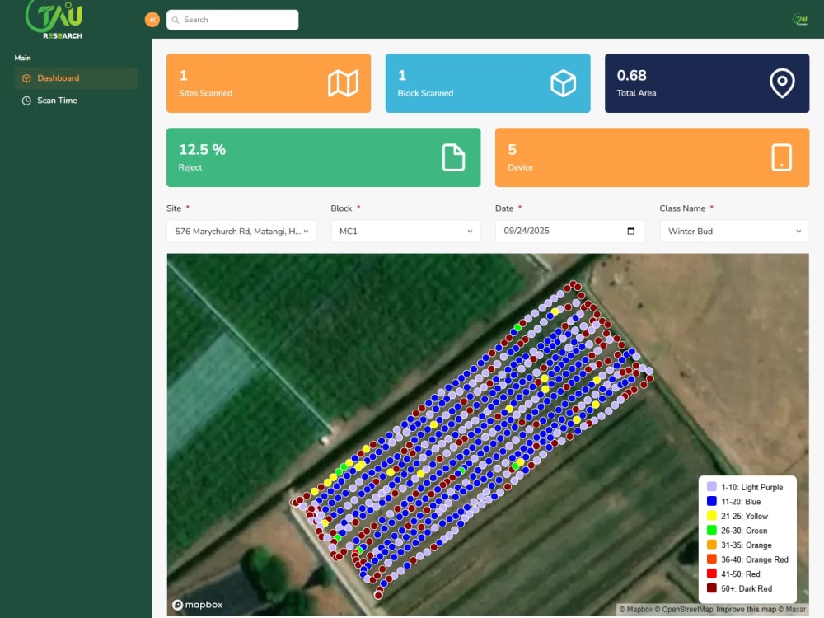Click the Blue 11-20 legend swatch
This screenshot has height=618, width=824.
tap(712, 501)
